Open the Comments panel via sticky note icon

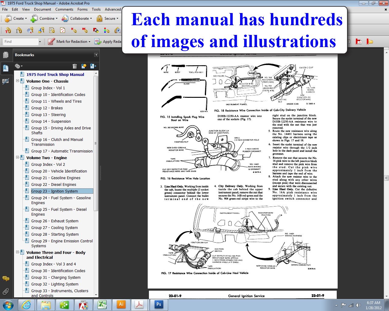(5, 279)
